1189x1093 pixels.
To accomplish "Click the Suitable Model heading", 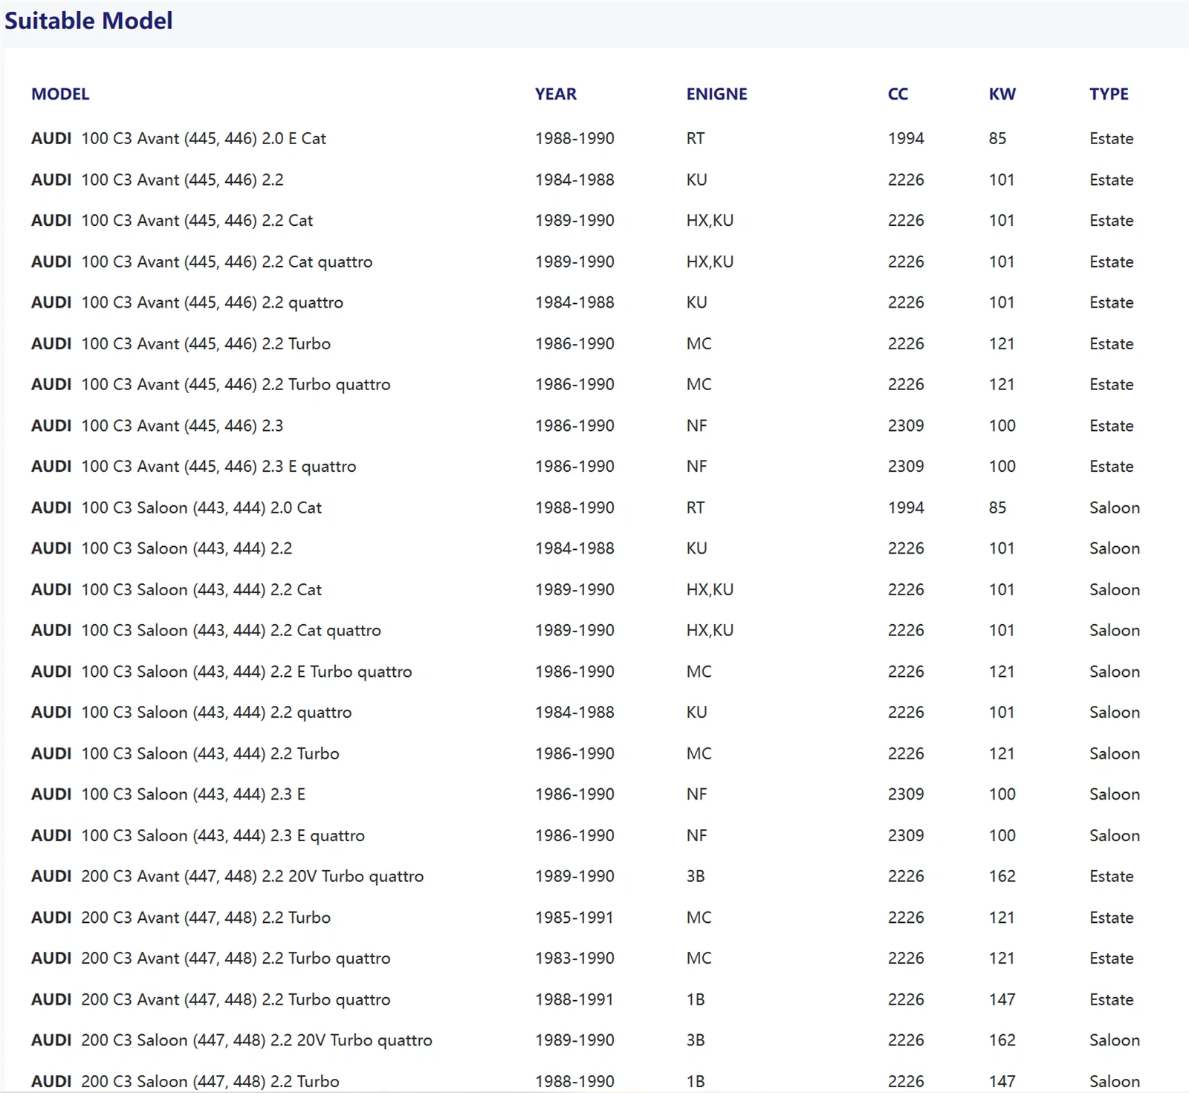I will coord(88,21).
